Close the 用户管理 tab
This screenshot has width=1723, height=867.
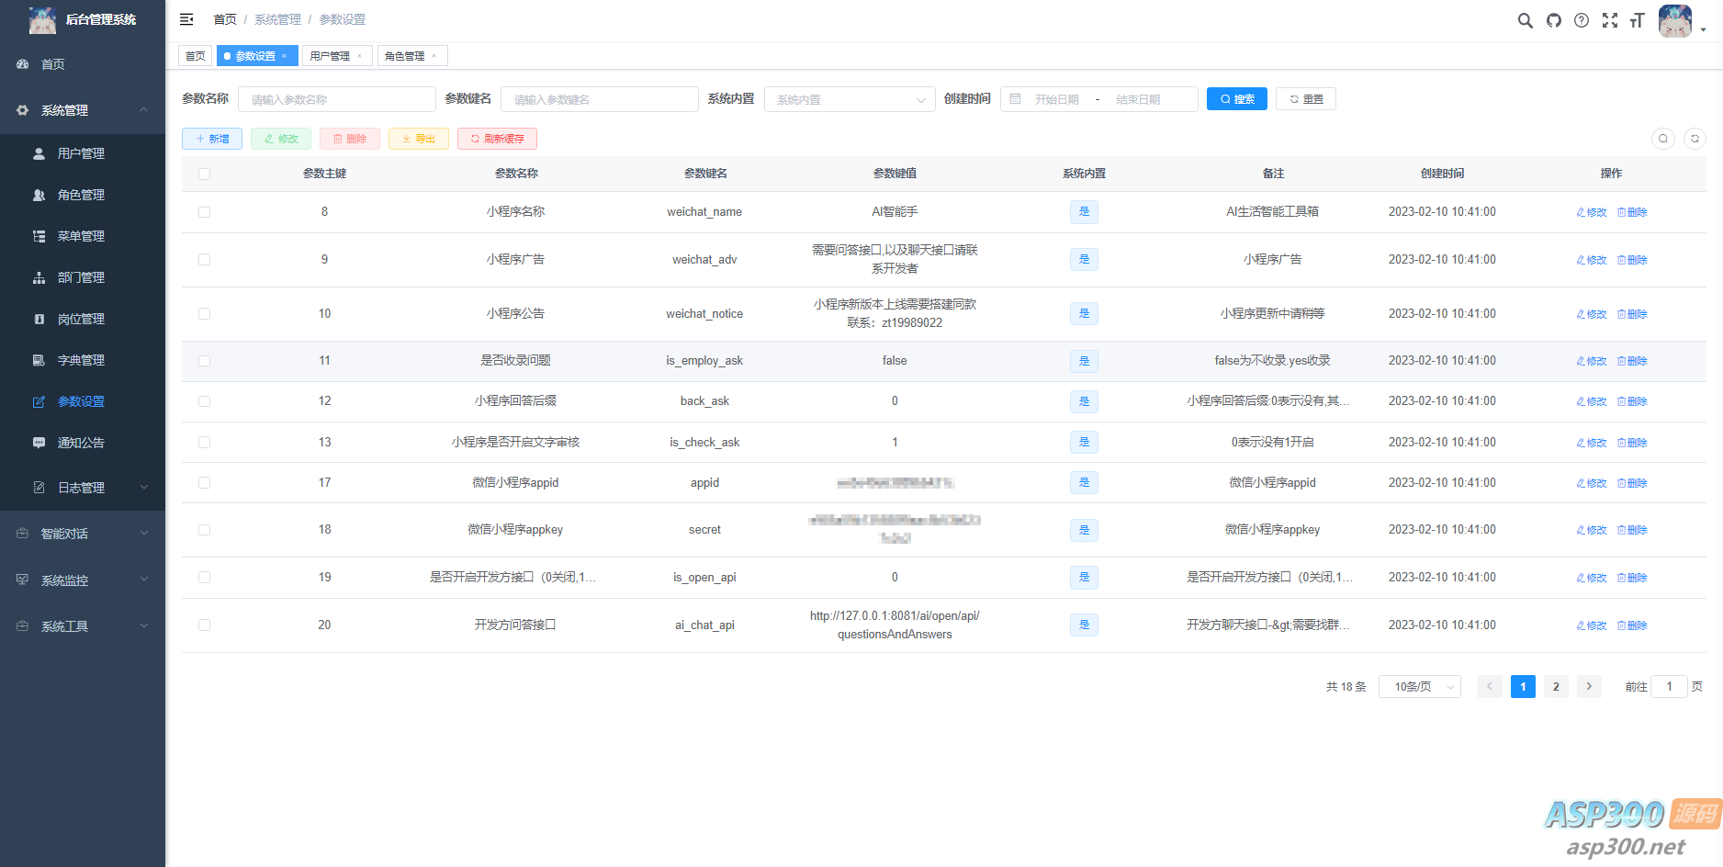click(359, 56)
